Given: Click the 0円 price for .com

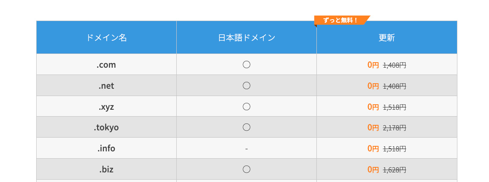Looking at the screenshot, I should [373, 65].
